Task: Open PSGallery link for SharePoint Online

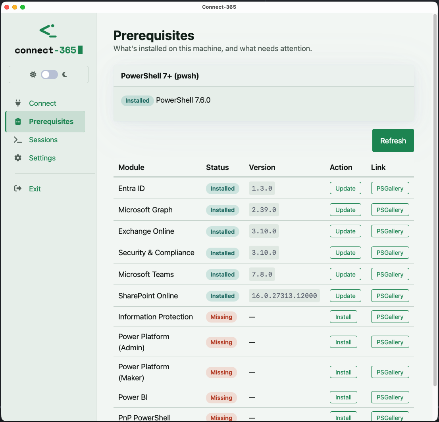Action: point(390,296)
